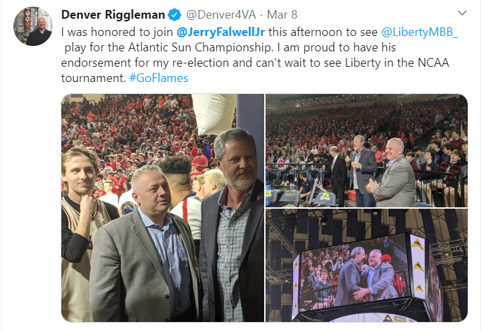The image size is (481, 330).
Task: Open the Mar 8 timestamp link
Action: point(282,15)
